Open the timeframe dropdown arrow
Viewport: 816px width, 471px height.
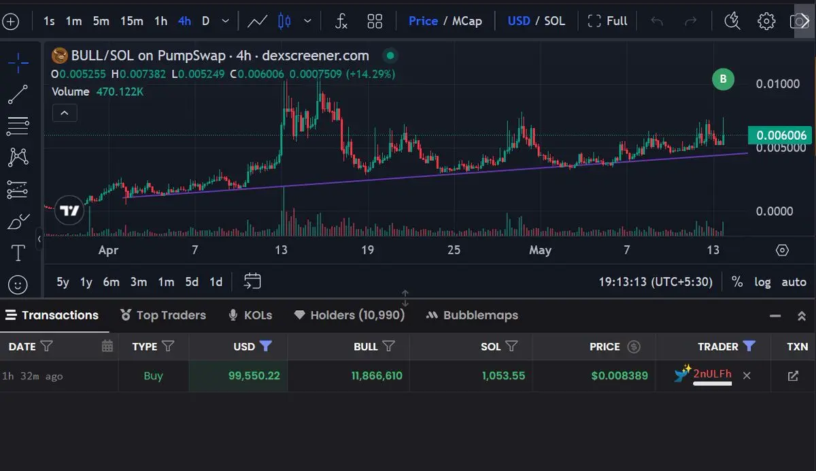(x=226, y=21)
